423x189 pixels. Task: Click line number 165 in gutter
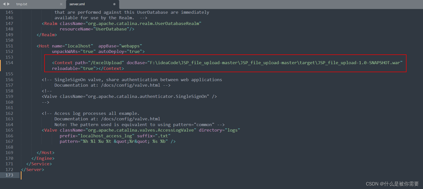click(x=9, y=130)
